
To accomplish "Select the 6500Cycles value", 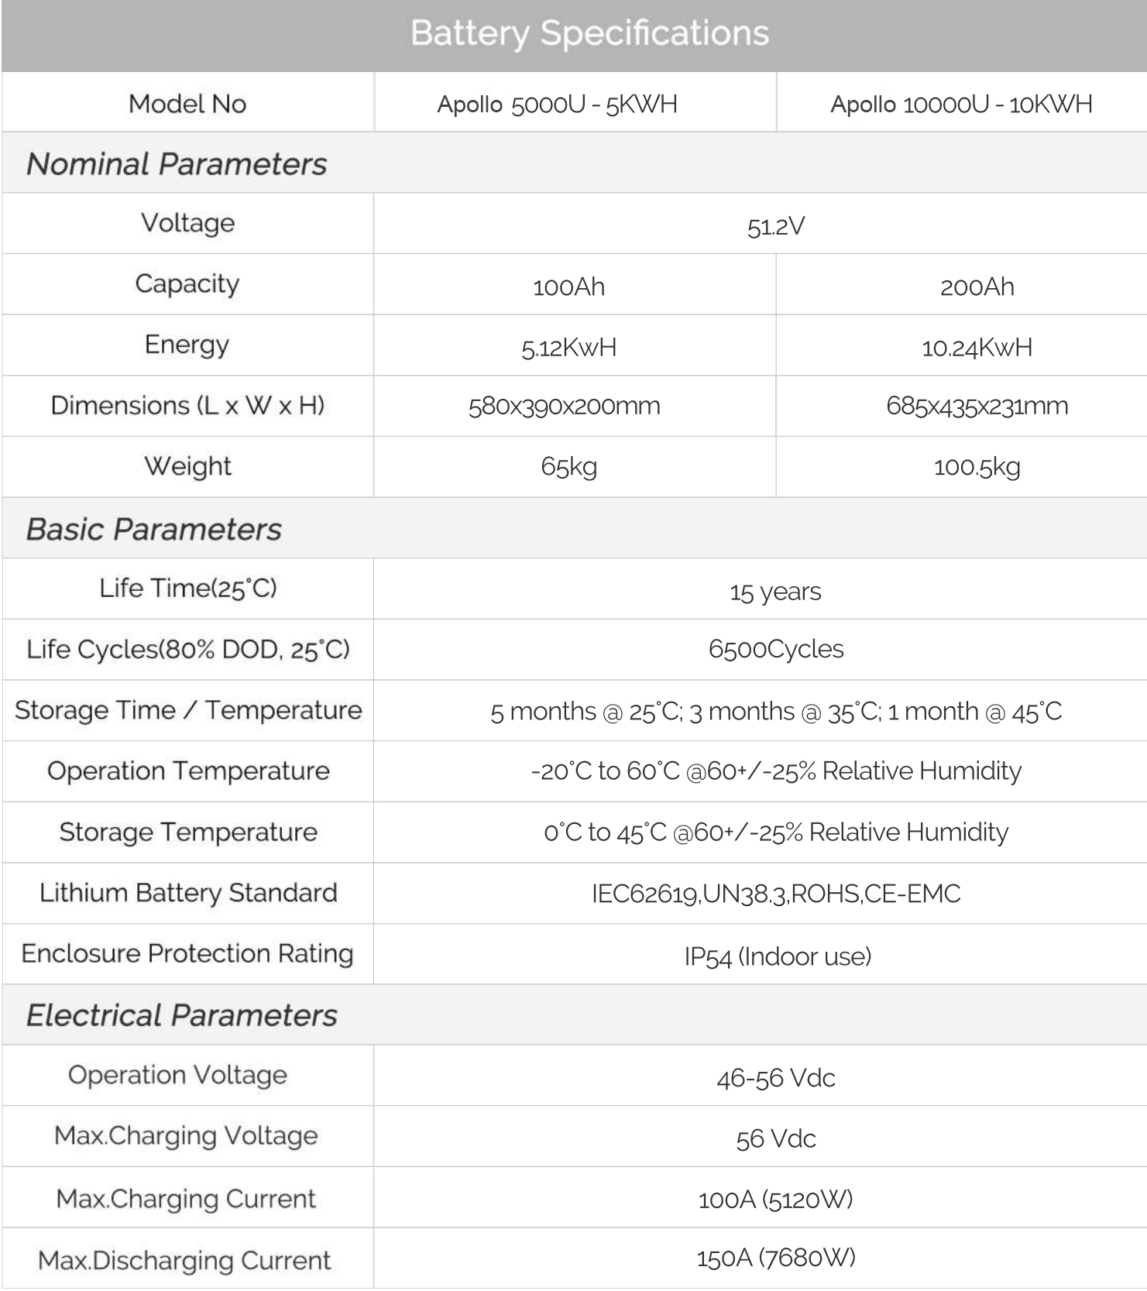I will point(776,649).
